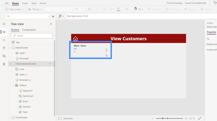Expand the HomeScreen node
This screenshot has width=217, height=121.
click(x=10, y=117)
